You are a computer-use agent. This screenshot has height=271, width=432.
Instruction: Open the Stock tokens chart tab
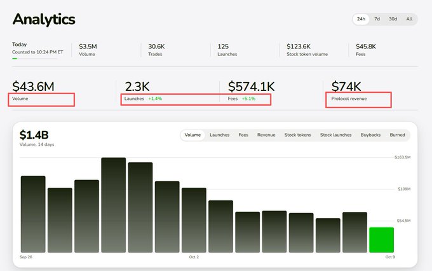297,135
